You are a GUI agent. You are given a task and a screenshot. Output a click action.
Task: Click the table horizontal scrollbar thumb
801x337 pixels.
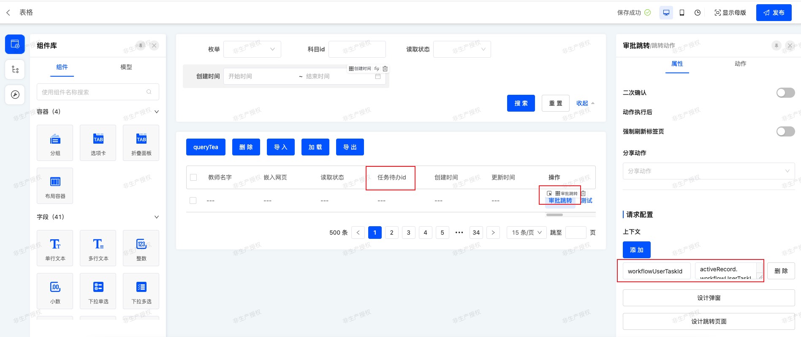[554, 215]
